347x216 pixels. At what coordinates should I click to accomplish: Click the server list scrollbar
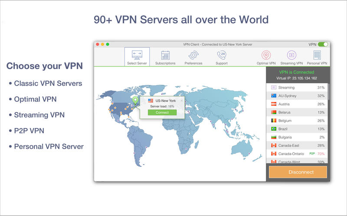click(x=329, y=93)
